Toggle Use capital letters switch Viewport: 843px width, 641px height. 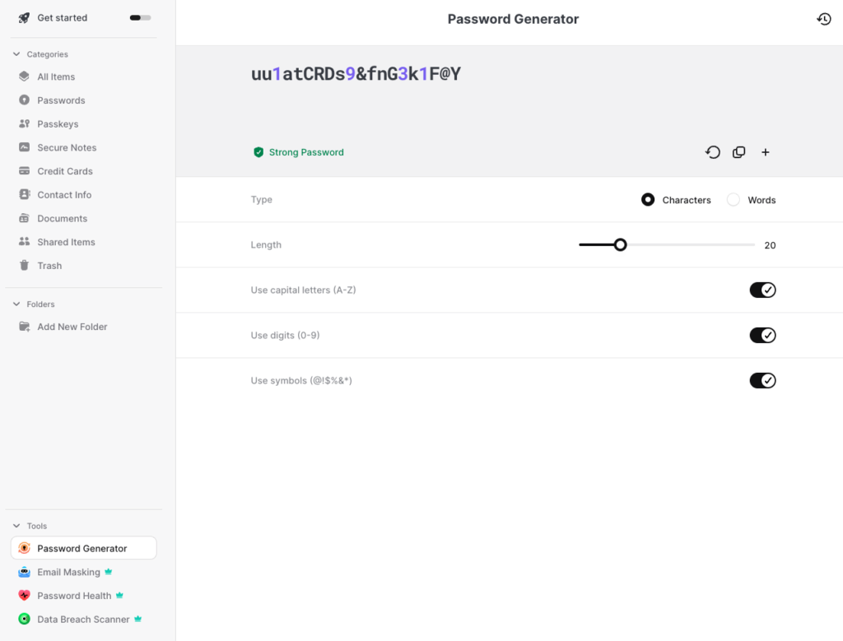[x=763, y=290]
